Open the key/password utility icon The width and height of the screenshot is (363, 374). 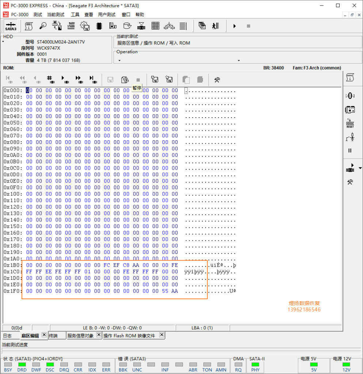[x=43, y=26]
